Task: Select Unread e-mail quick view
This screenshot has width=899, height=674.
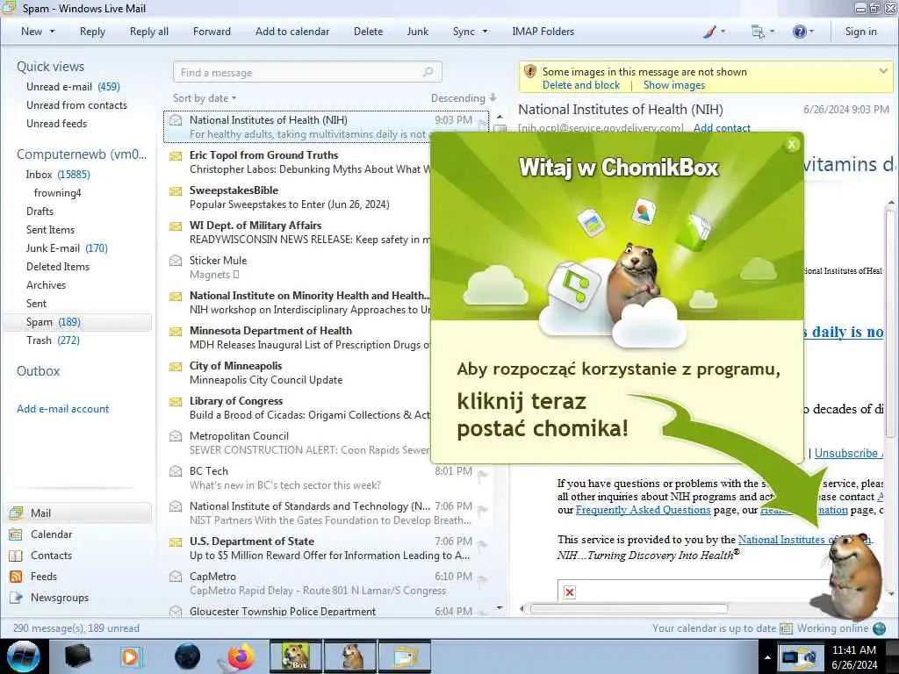Action: [x=73, y=87]
